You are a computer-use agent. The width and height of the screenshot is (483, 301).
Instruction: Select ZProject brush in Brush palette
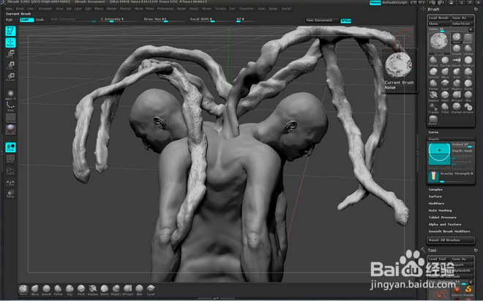click(457, 96)
